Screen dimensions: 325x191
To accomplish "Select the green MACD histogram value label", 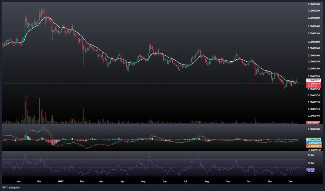I will click(314, 140).
